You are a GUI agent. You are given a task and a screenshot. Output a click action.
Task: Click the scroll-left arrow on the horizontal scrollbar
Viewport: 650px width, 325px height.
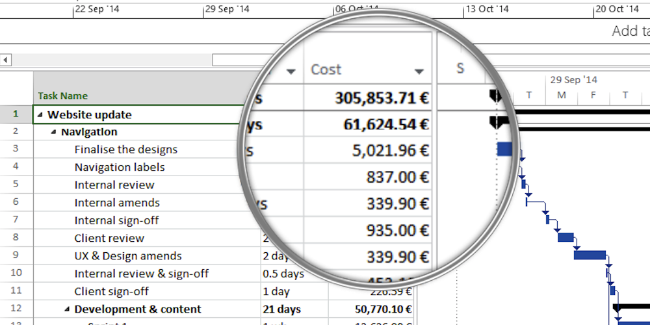point(6,60)
